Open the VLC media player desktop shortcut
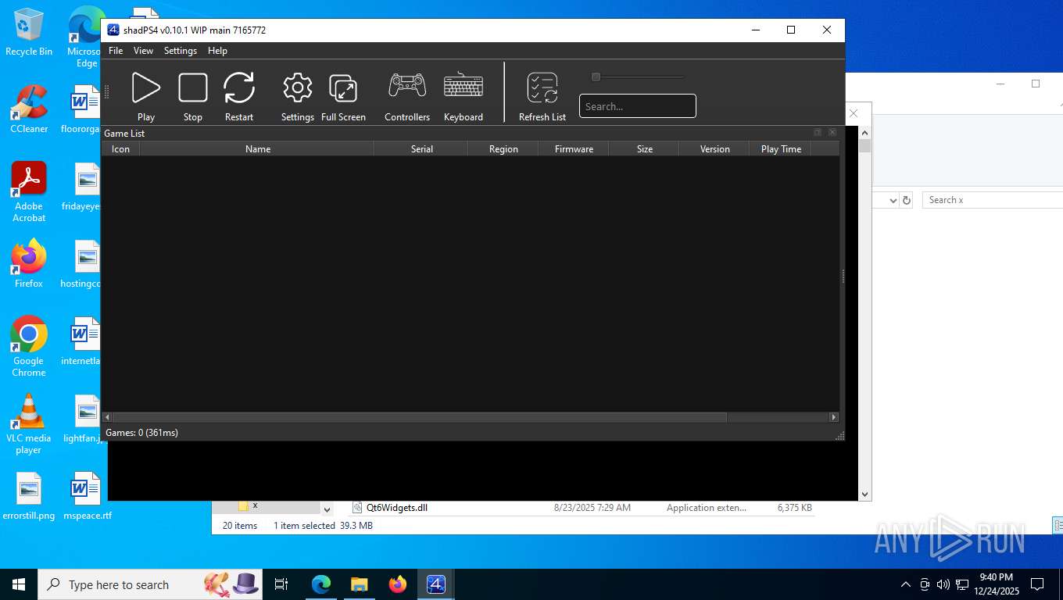 29,424
